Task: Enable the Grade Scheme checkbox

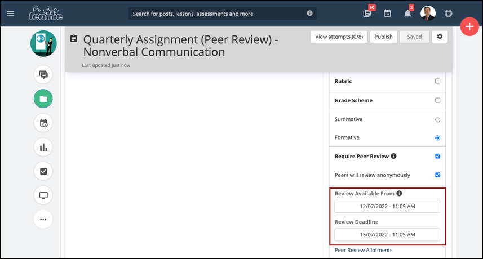Action: coord(437,100)
